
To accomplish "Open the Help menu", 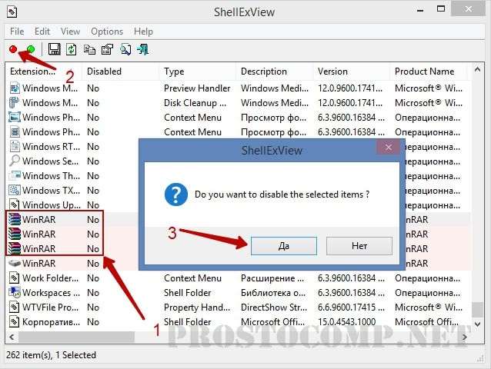I will point(143,32).
